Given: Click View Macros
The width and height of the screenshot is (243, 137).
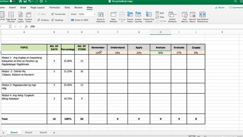Looking at the screenshot, I should pyautogui.click(x=185, y=17).
